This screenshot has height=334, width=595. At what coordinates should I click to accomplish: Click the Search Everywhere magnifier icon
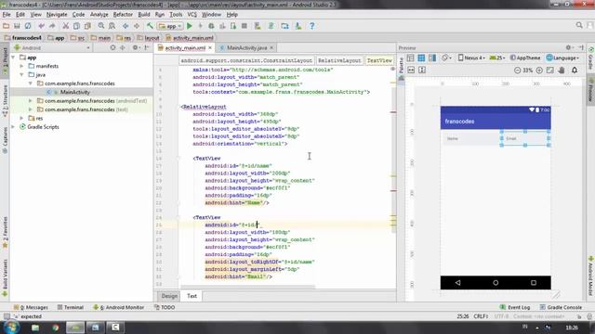click(579, 25)
